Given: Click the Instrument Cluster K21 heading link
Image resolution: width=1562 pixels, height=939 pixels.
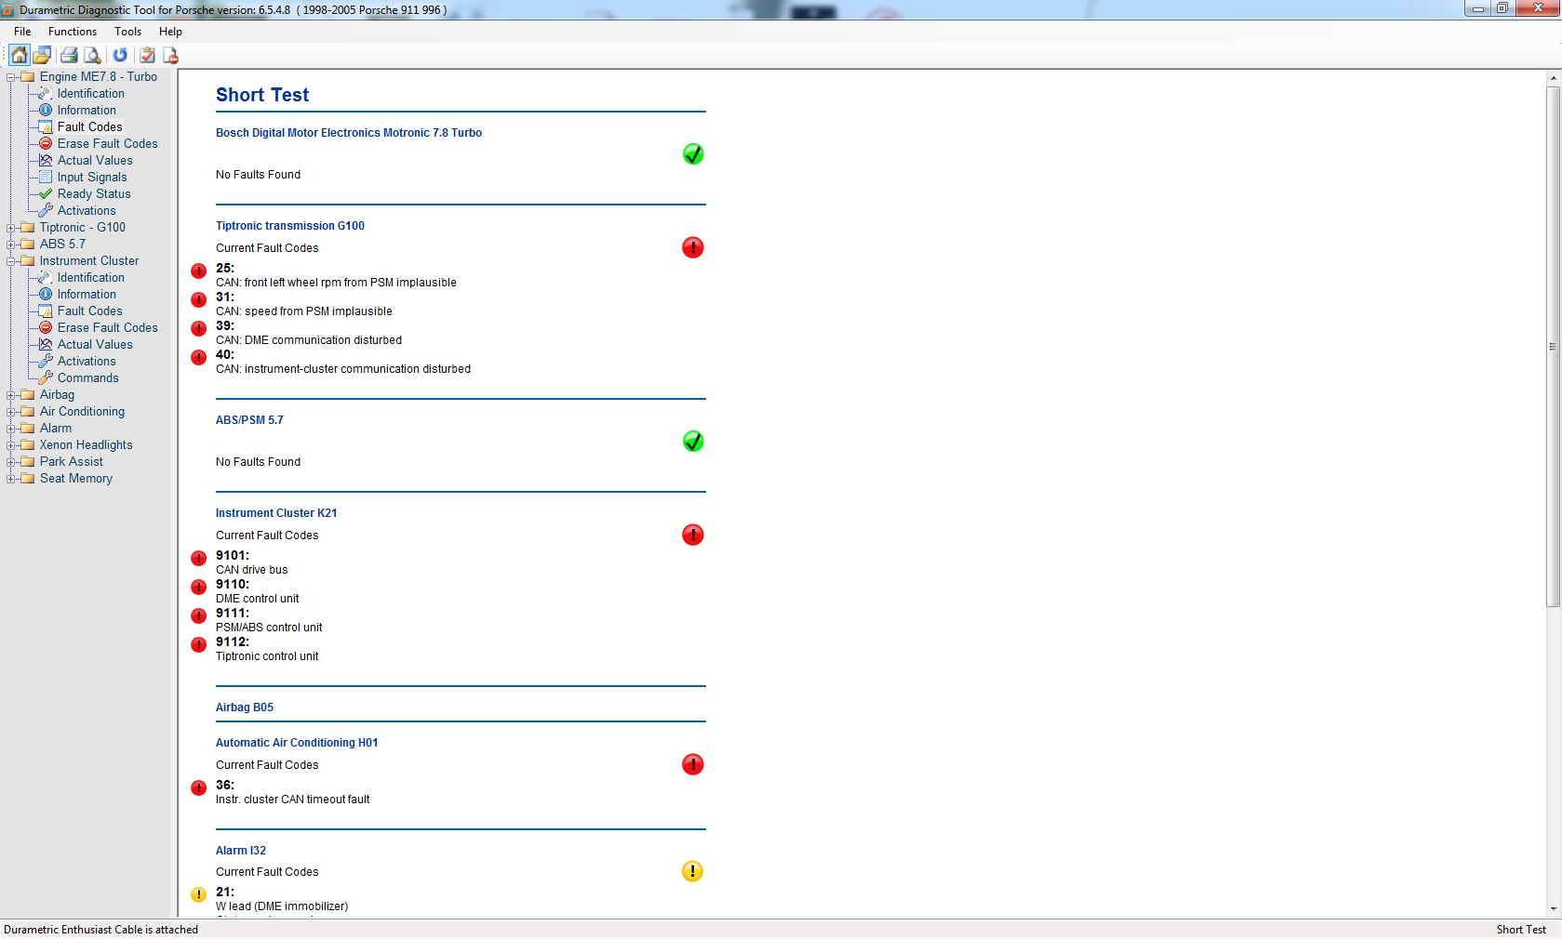Looking at the screenshot, I should (x=276, y=513).
